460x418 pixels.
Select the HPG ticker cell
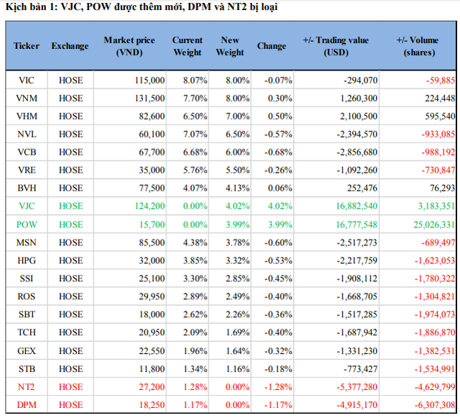coord(27,260)
